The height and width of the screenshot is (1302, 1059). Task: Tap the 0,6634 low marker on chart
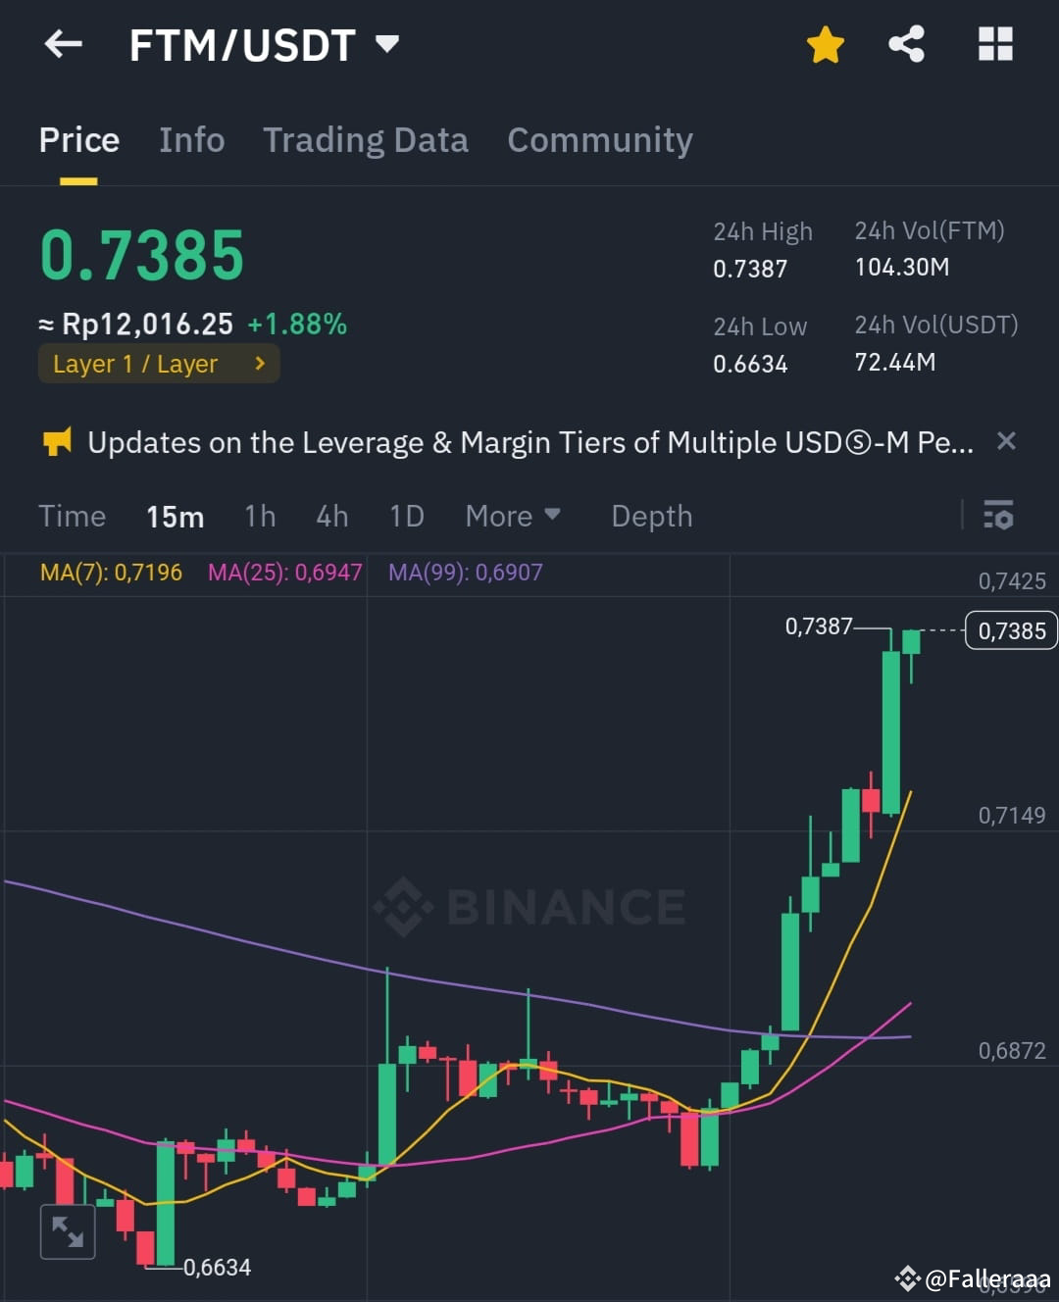[x=217, y=1268]
